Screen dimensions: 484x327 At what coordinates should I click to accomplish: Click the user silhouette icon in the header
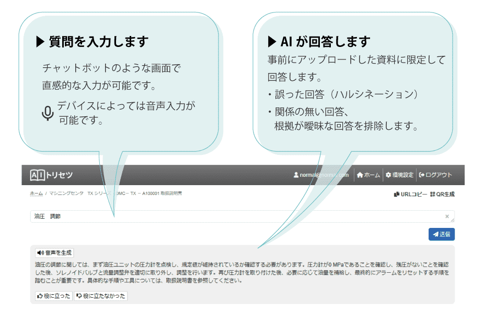tap(296, 175)
